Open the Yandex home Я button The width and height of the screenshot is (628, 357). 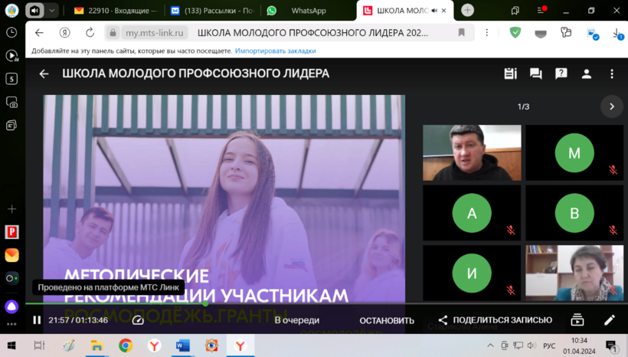click(x=64, y=32)
